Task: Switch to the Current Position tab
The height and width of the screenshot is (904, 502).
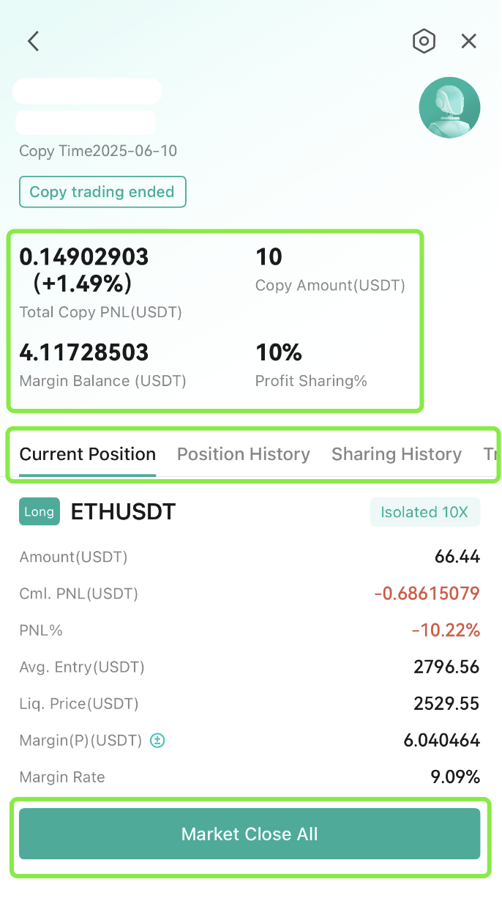Action: pos(88,454)
